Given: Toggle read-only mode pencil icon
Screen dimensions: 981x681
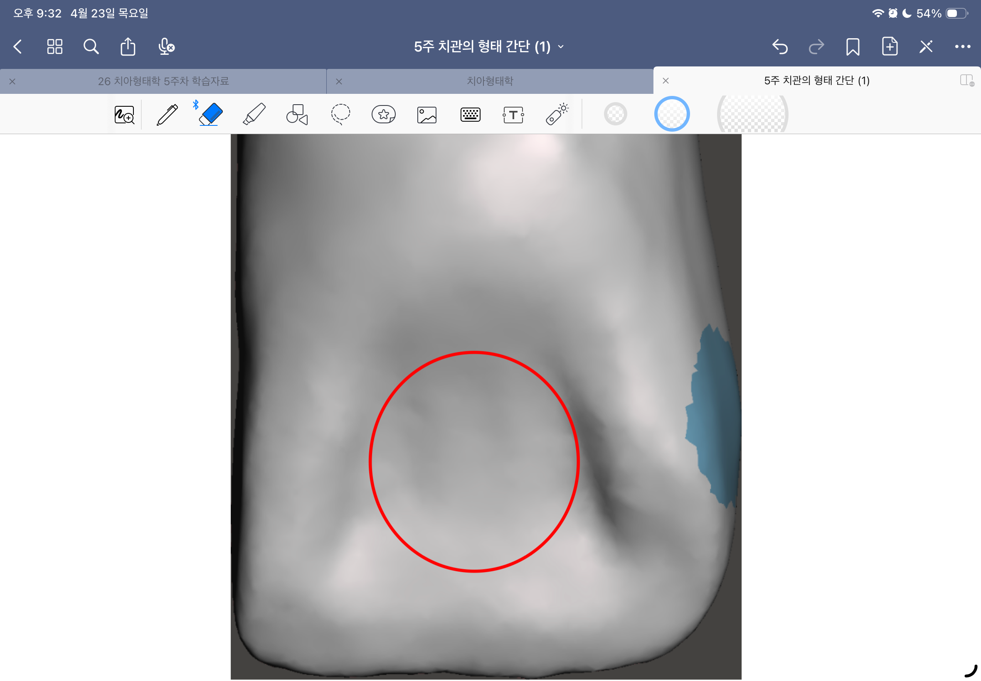Looking at the screenshot, I should [925, 47].
